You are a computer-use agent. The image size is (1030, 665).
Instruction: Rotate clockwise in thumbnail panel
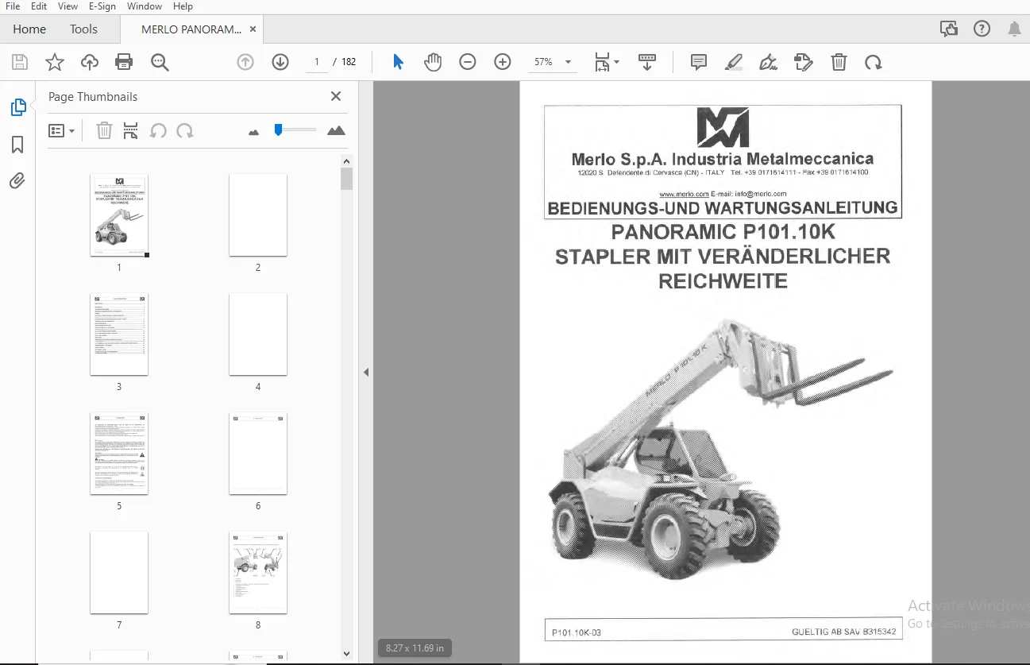pos(185,131)
